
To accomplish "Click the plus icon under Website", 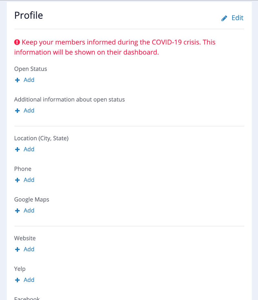I will click(17, 249).
